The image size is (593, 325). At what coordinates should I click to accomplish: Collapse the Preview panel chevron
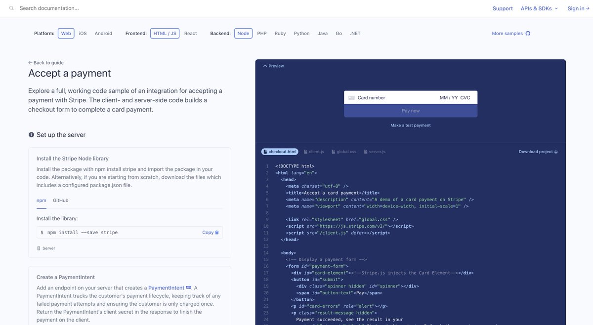click(265, 66)
